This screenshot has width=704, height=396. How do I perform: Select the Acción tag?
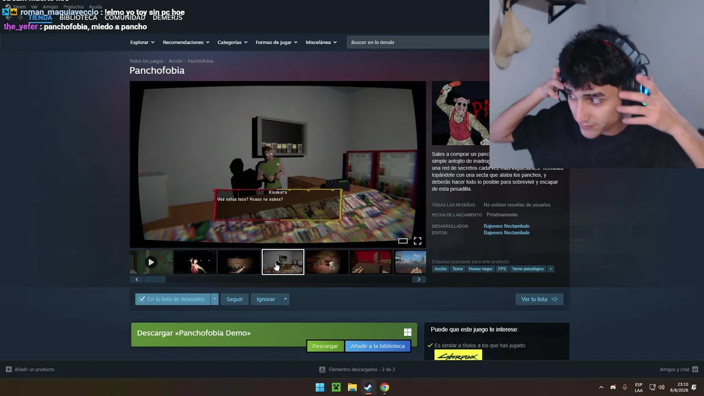click(x=441, y=269)
